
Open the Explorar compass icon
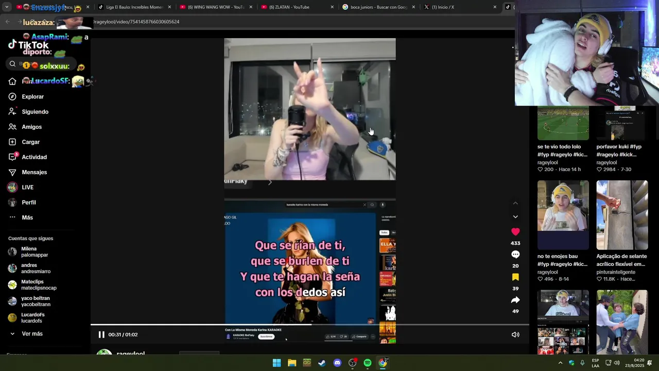coord(12,96)
